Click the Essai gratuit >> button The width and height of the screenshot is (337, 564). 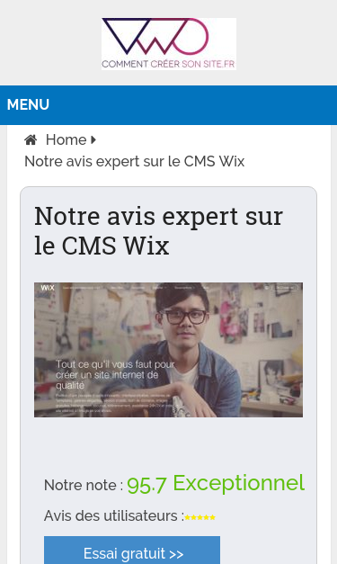point(132,551)
